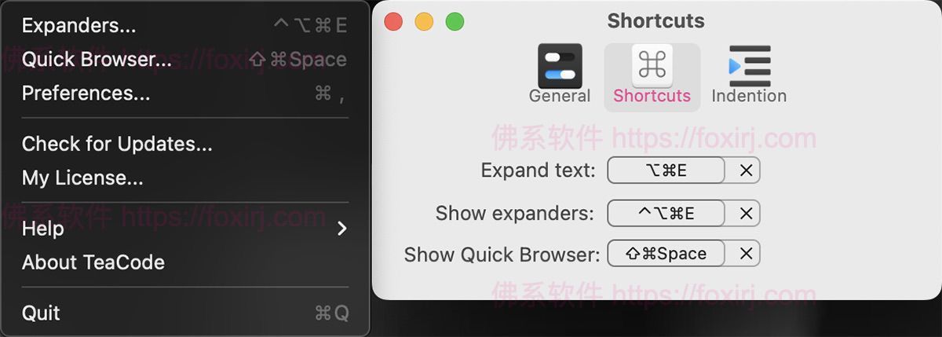The height and width of the screenshot is (337, 942).
Task: Quit TeaCode from the menu
Action: tap(41, 313)
